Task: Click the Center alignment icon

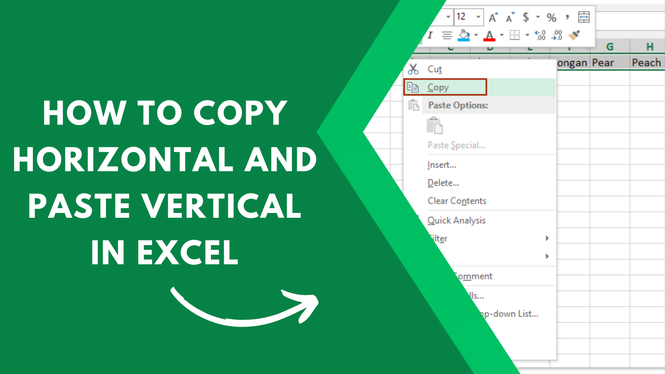Action: (447, 36)
